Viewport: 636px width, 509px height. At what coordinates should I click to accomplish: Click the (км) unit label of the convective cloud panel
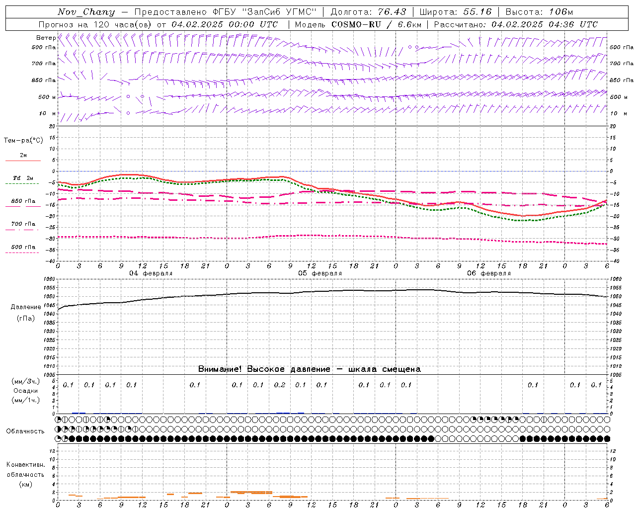[26, 484]
